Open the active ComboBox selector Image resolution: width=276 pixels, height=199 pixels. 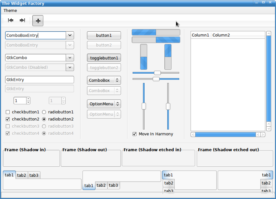(104, 80)
